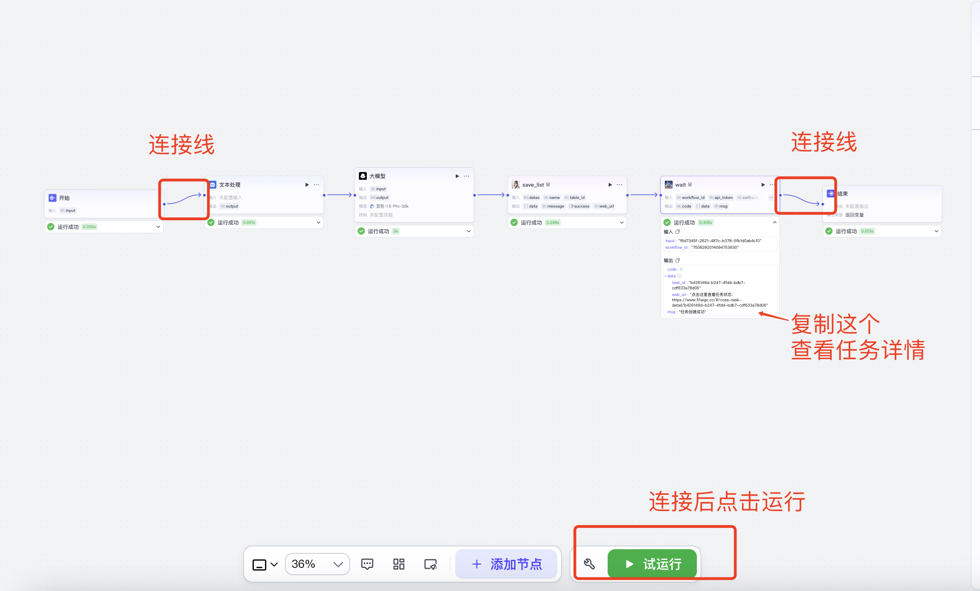Expand 大模型 node run result

469,231
